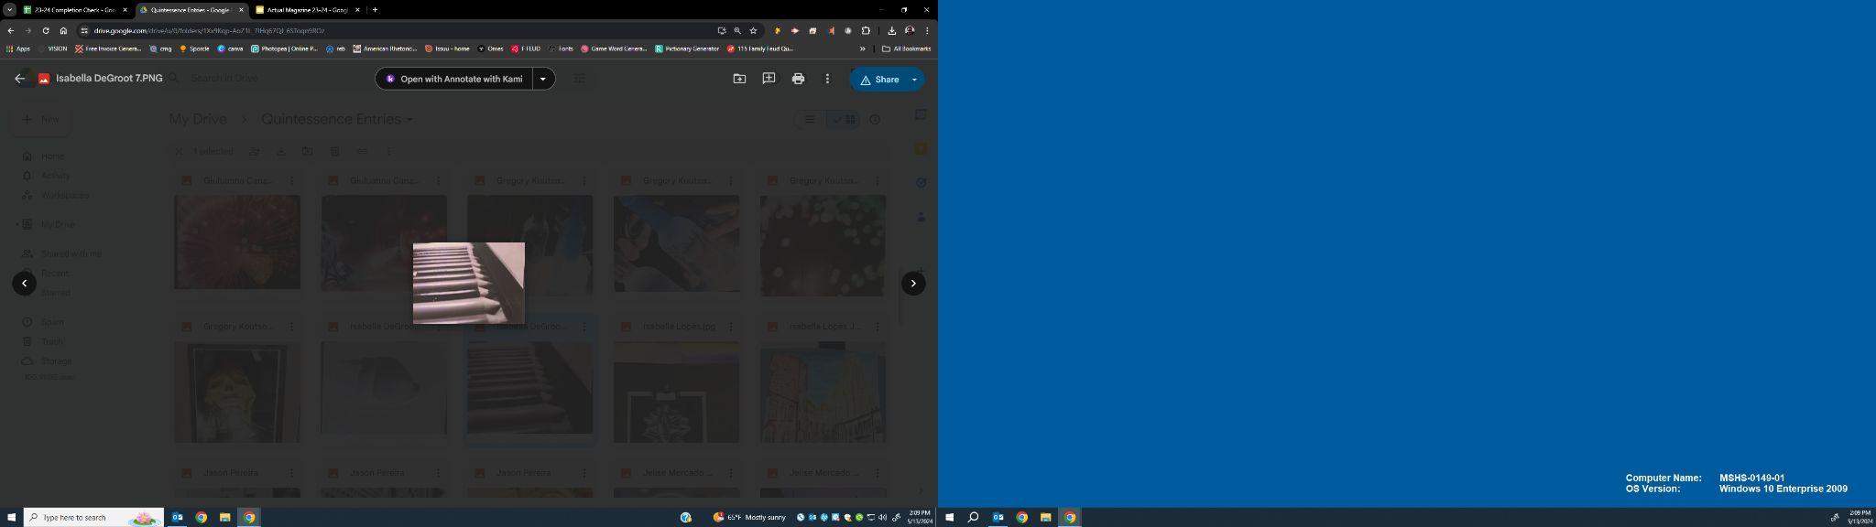Click the Isabella DeGroot 7.PNG file title

coord(109,79)
